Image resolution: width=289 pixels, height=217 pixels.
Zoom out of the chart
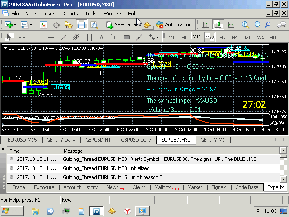(x=257, y=25)
